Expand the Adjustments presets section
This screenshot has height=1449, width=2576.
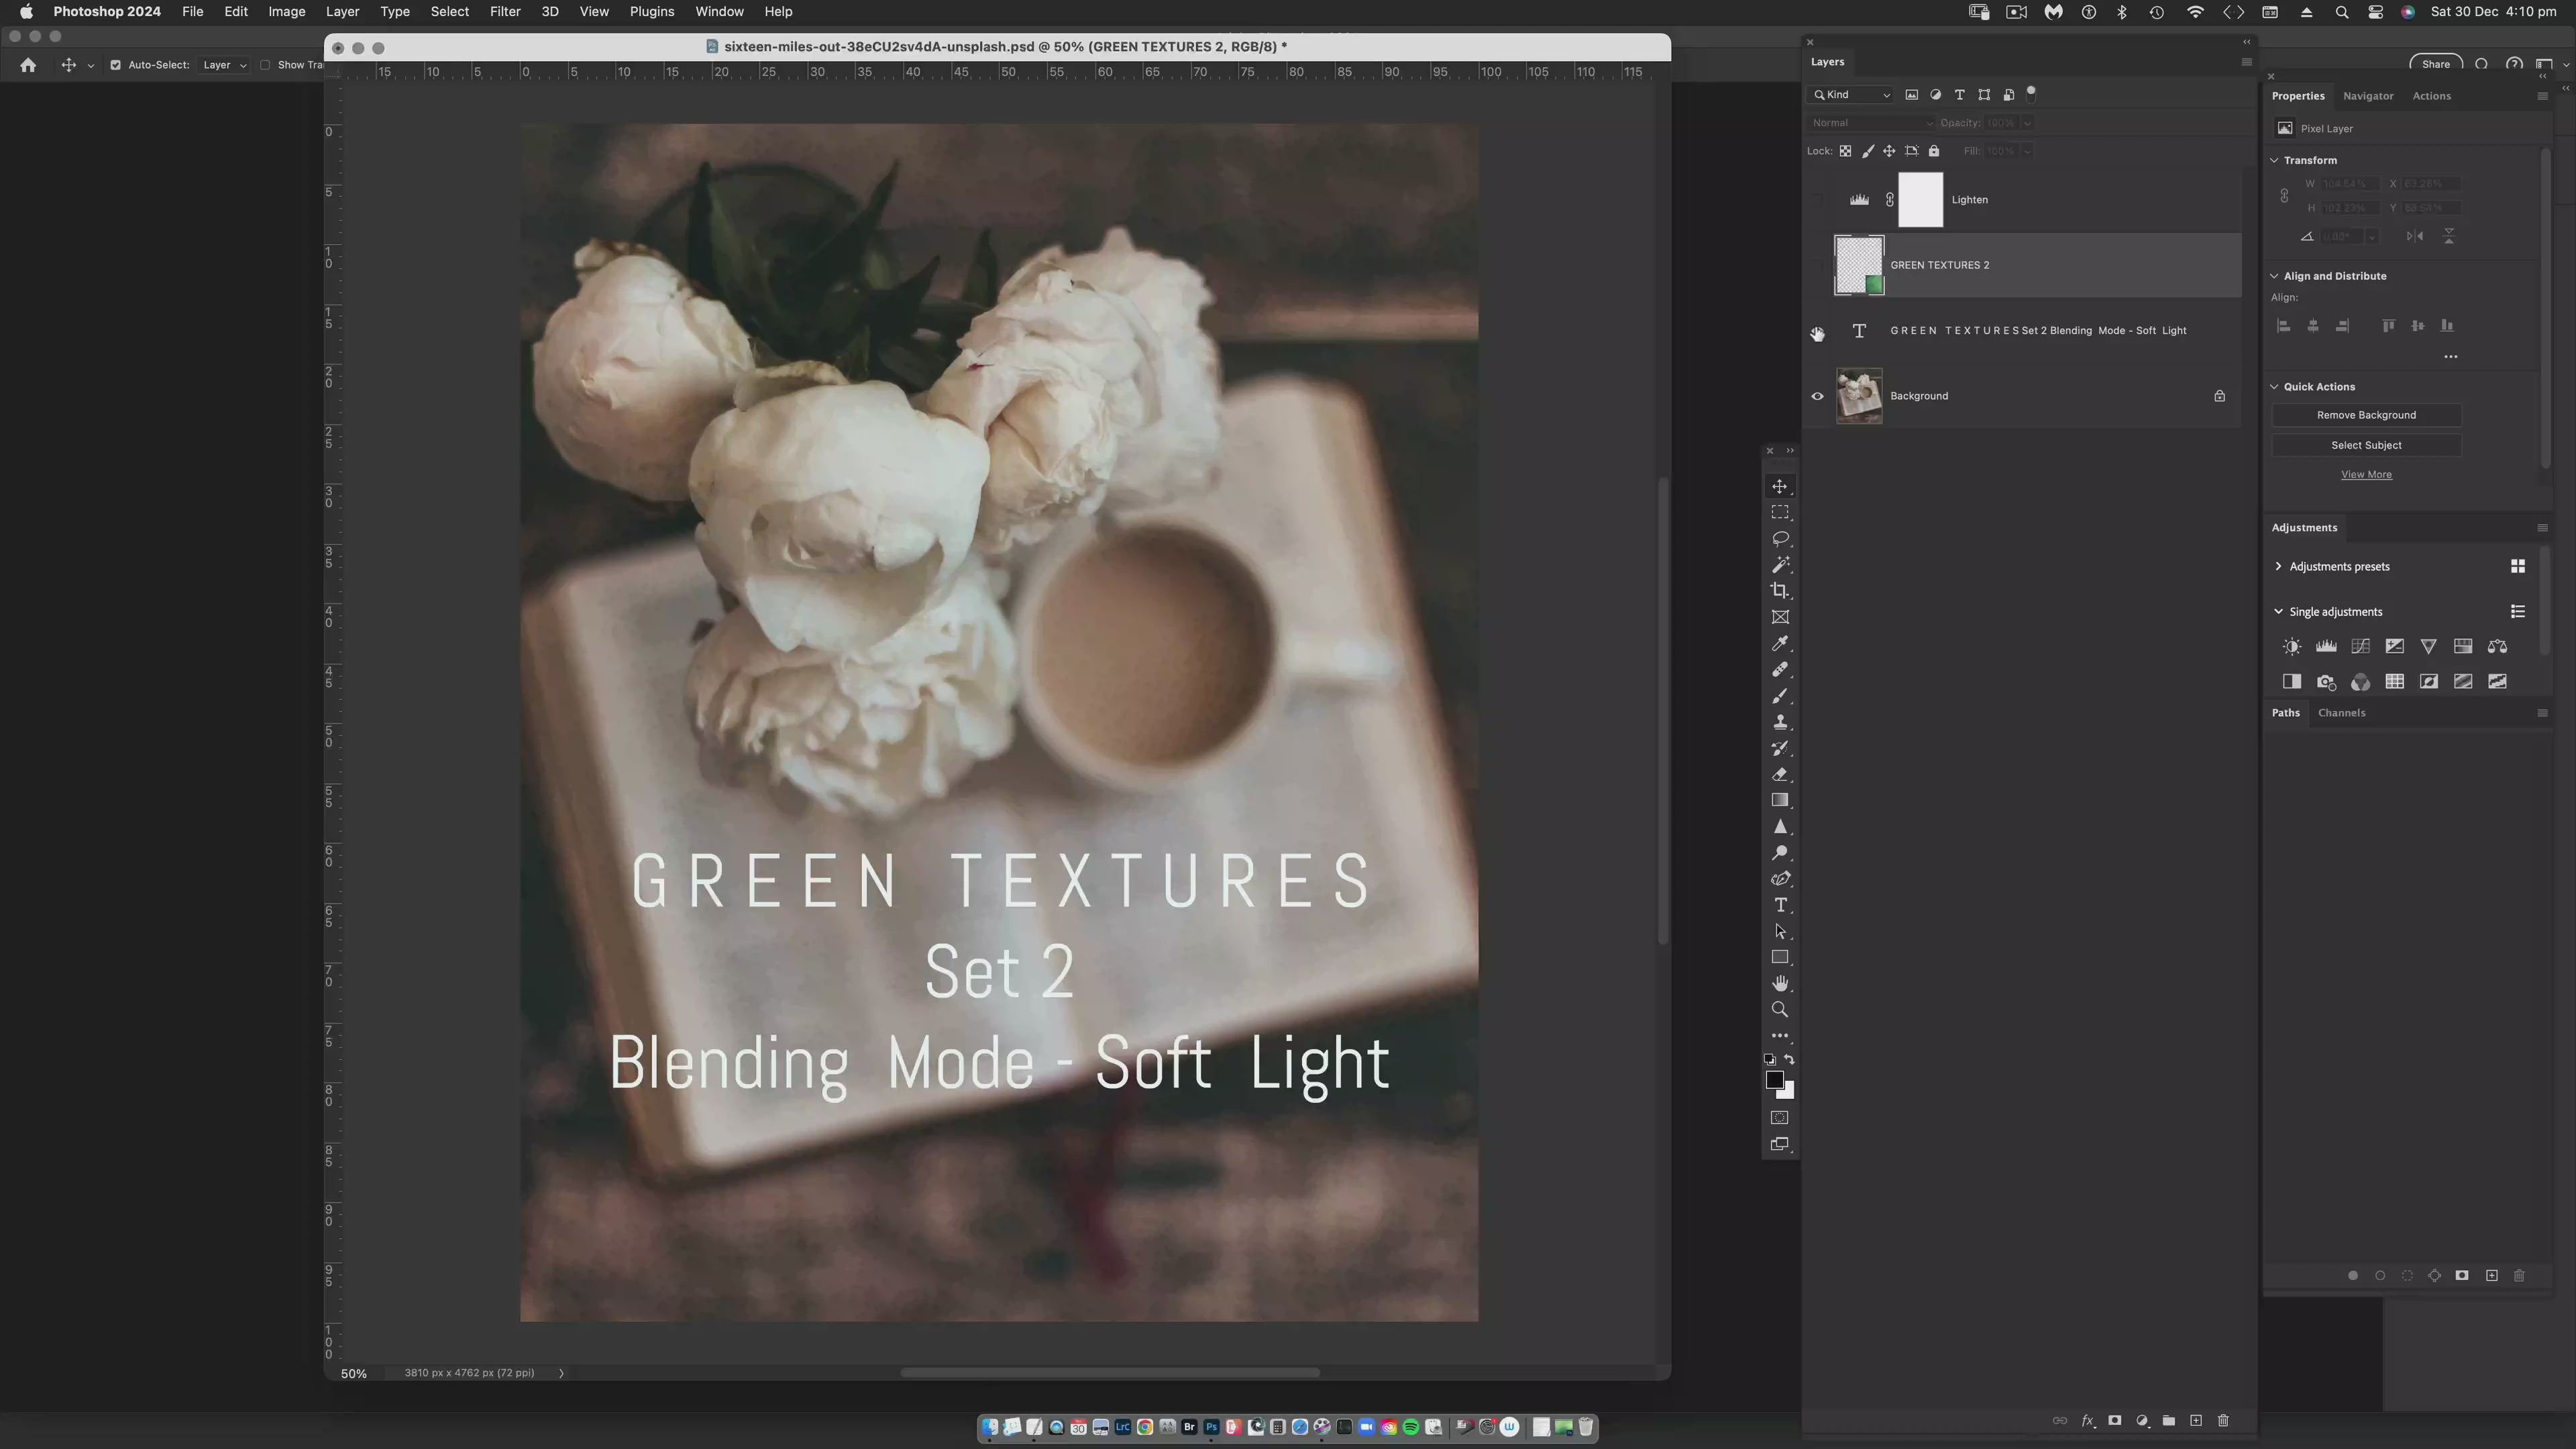tap(2278, 567)
